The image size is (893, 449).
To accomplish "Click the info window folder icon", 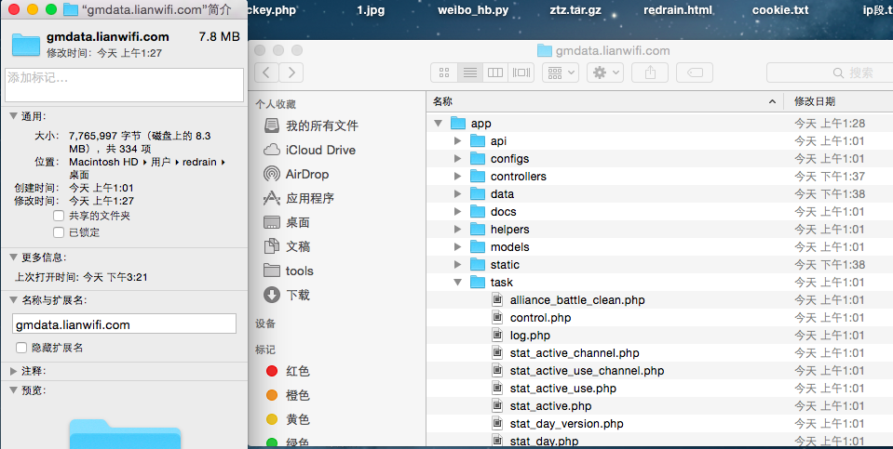I will tap(26, 45).
